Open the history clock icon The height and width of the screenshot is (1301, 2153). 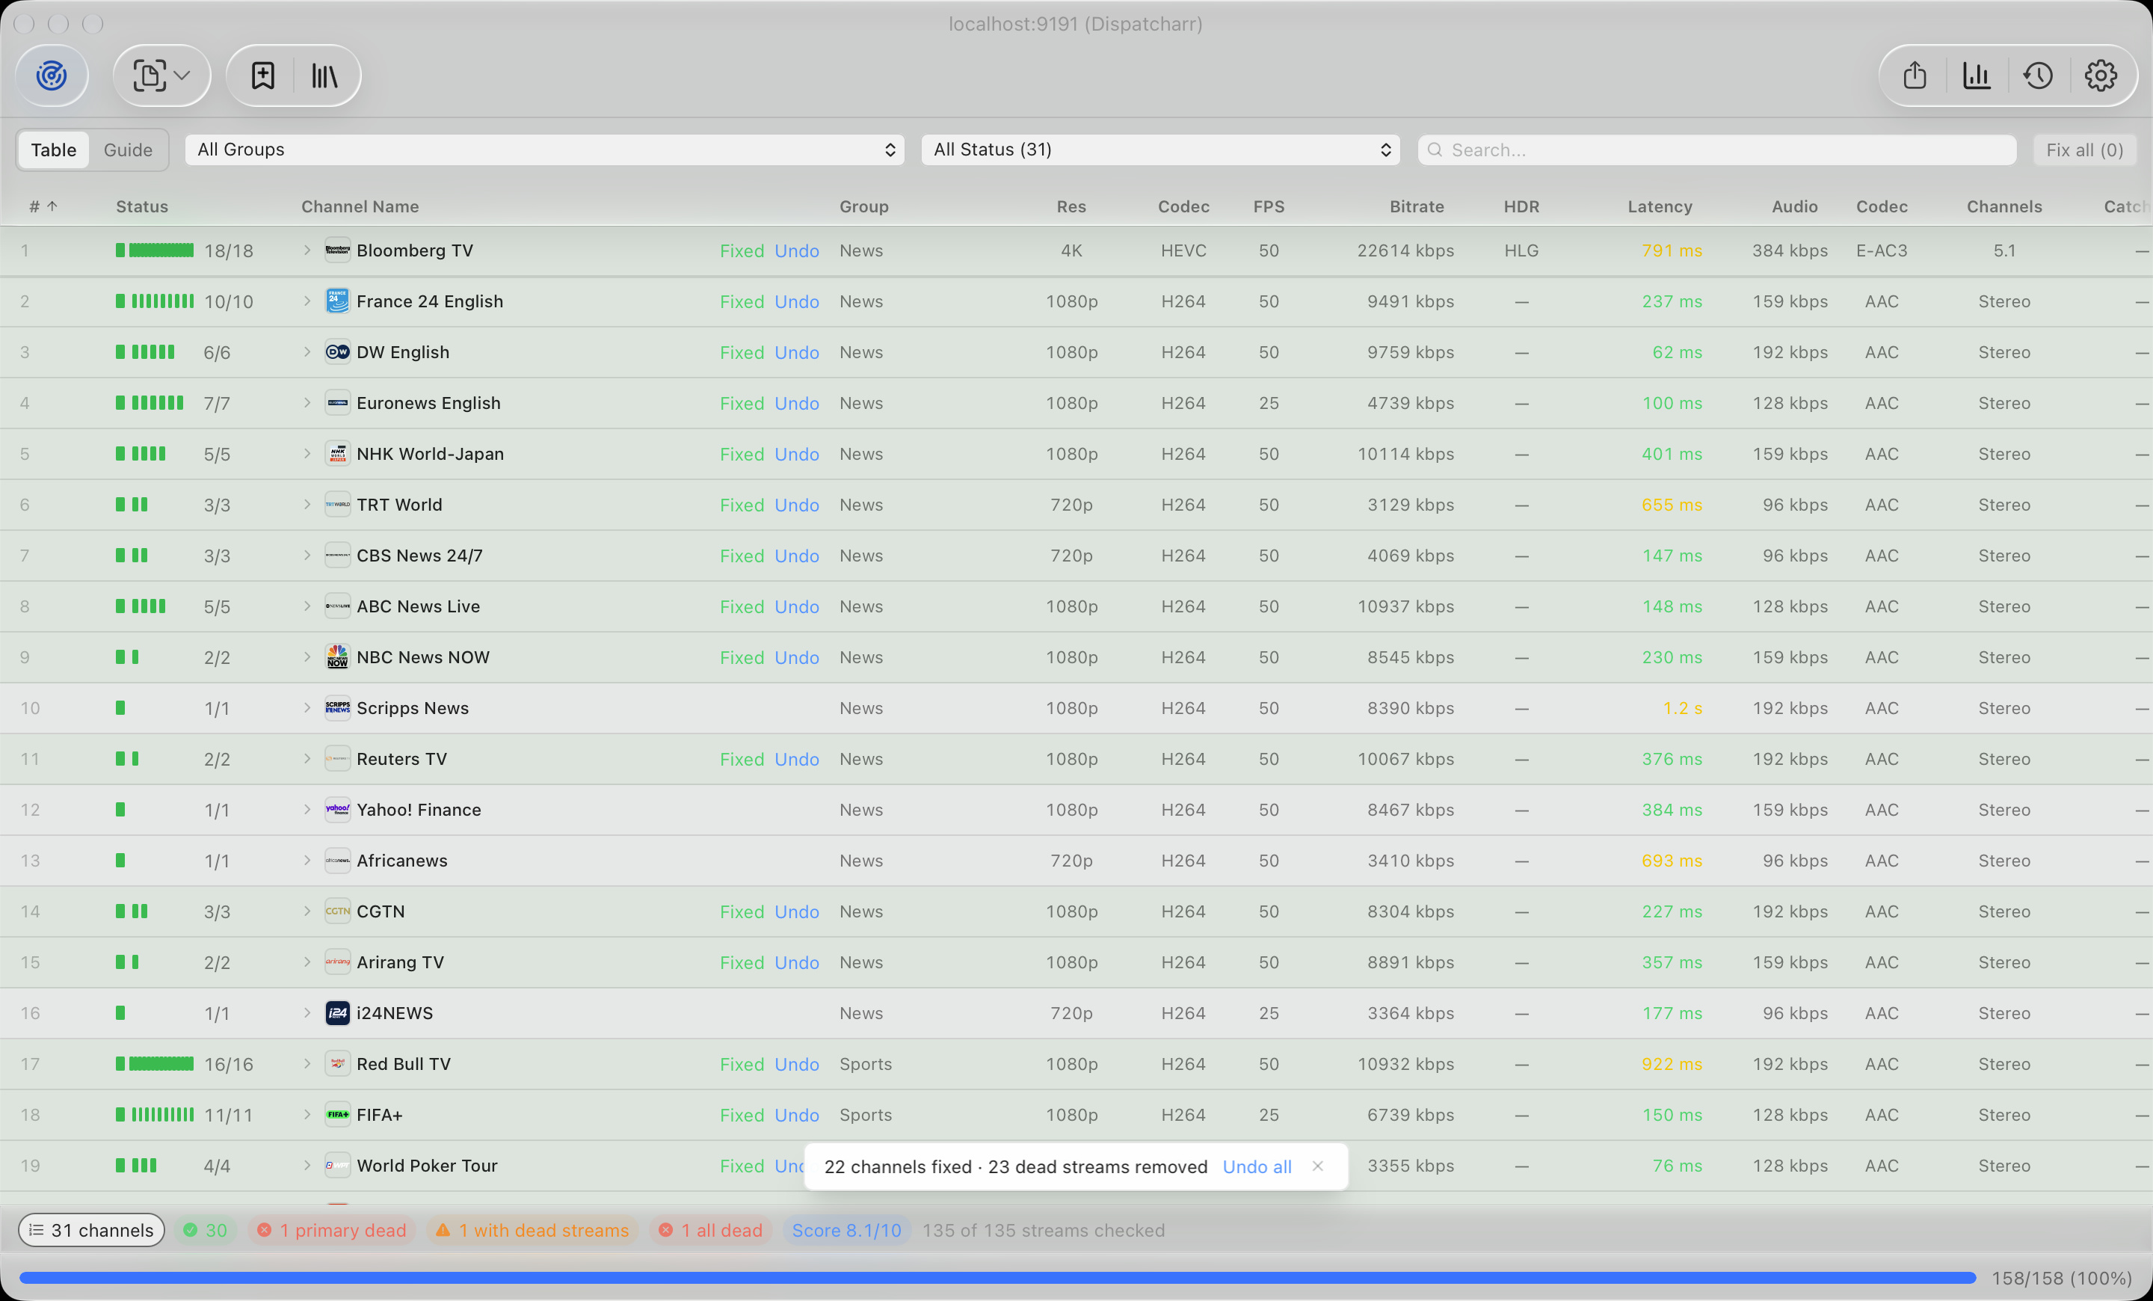2039,76
